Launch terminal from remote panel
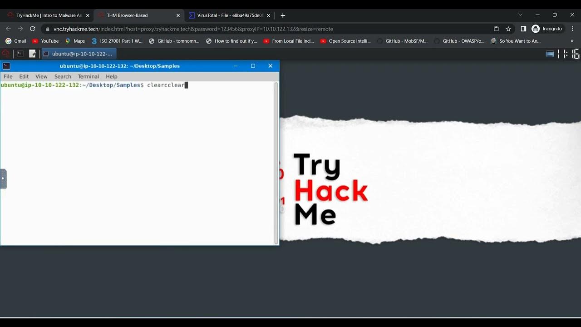 [20, 54]
